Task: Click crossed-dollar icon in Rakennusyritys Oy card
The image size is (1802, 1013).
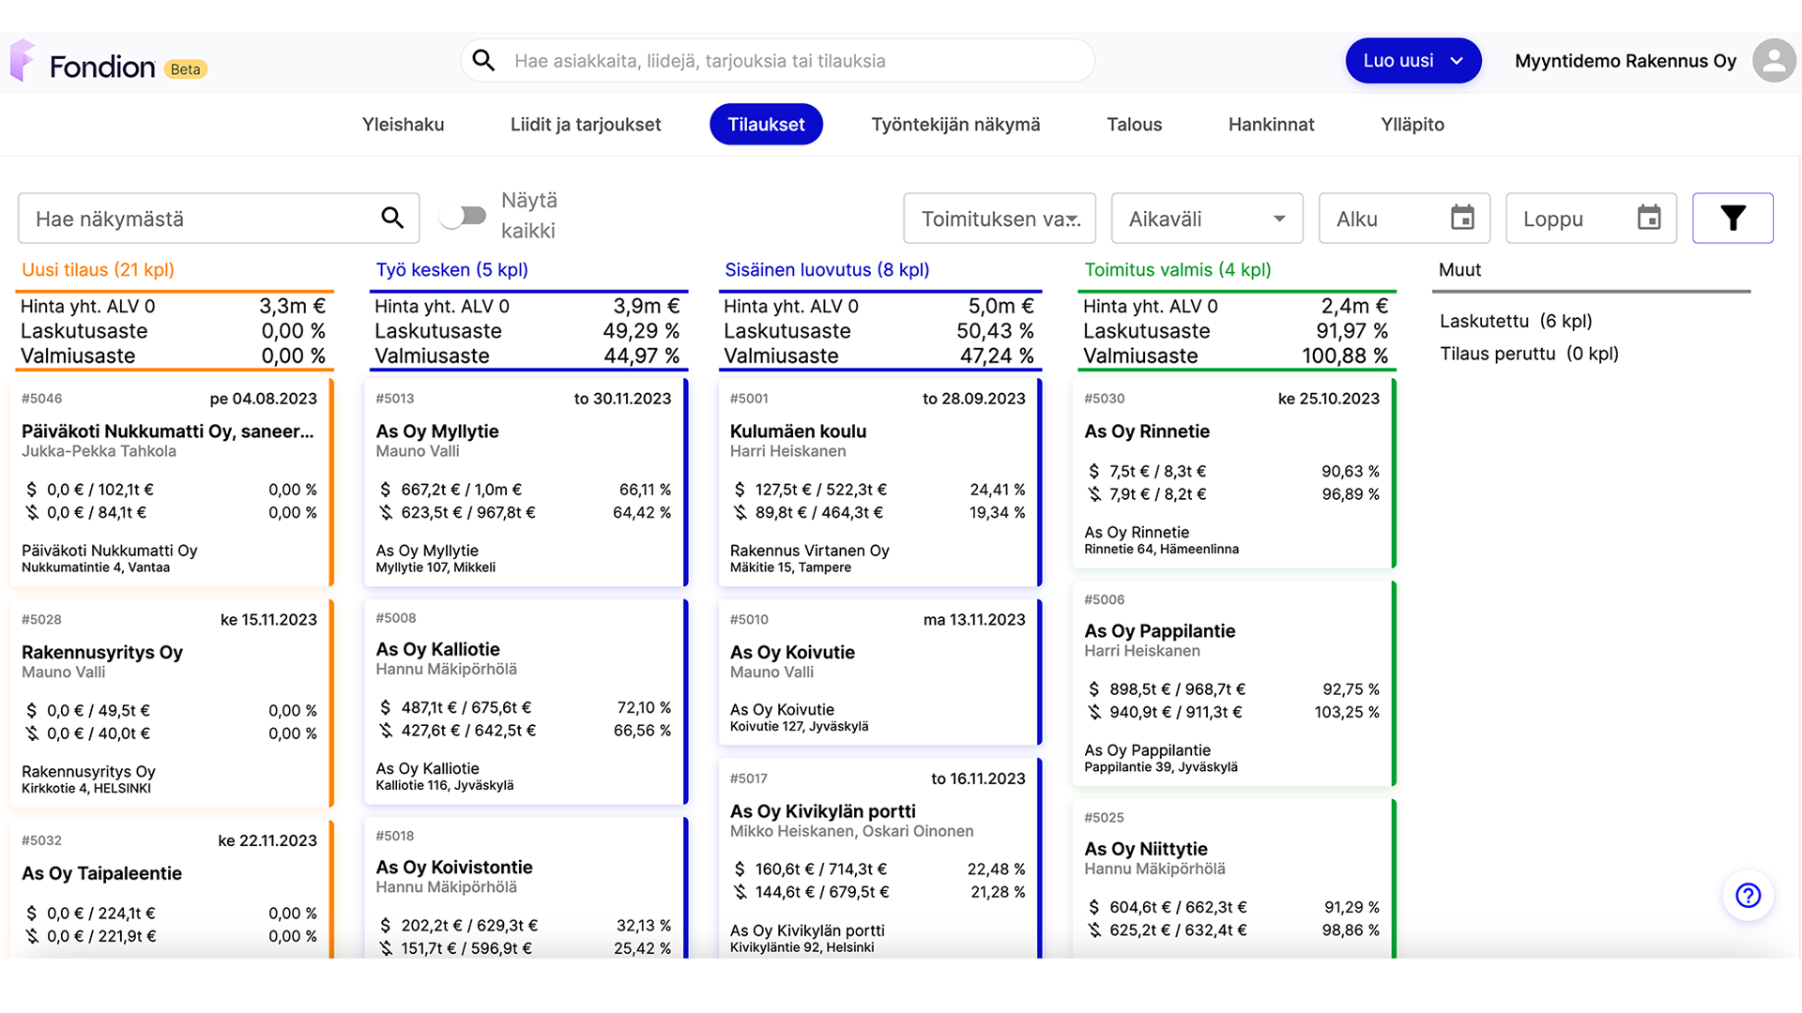Action: (31, 733)
